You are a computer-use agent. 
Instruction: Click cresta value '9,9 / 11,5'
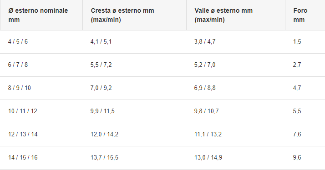[102, 111]
